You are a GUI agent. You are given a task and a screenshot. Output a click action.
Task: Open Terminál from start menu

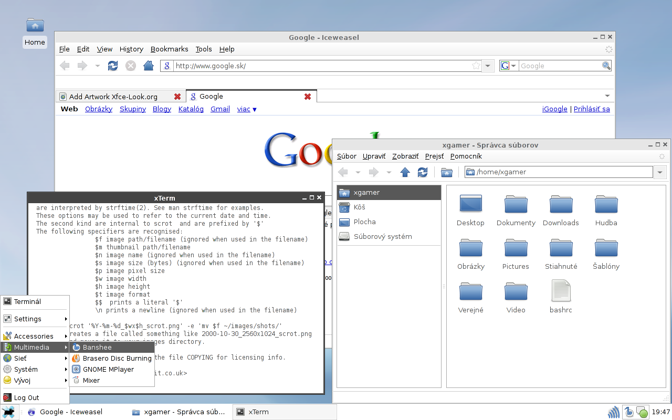(x=35, y=301)
